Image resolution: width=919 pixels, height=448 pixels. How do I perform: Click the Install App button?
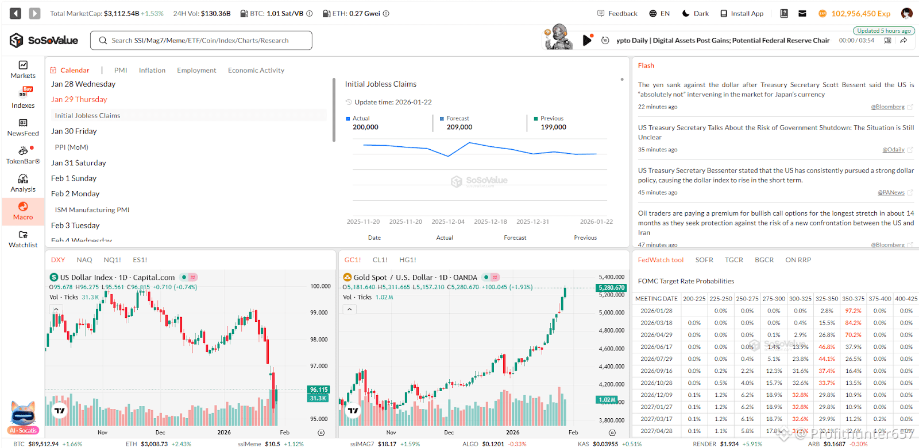[742, 13]
